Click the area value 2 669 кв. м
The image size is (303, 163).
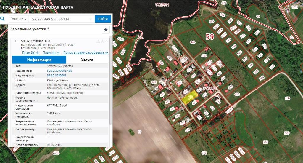tap(54, 114)
